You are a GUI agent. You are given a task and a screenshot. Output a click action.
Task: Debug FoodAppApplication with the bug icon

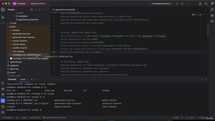182,4
